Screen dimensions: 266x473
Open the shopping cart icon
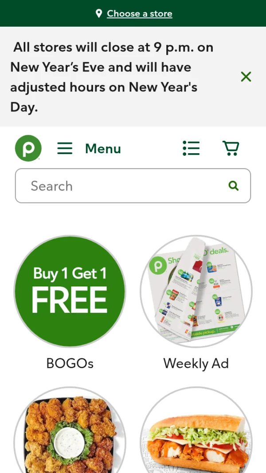point(231,148)
